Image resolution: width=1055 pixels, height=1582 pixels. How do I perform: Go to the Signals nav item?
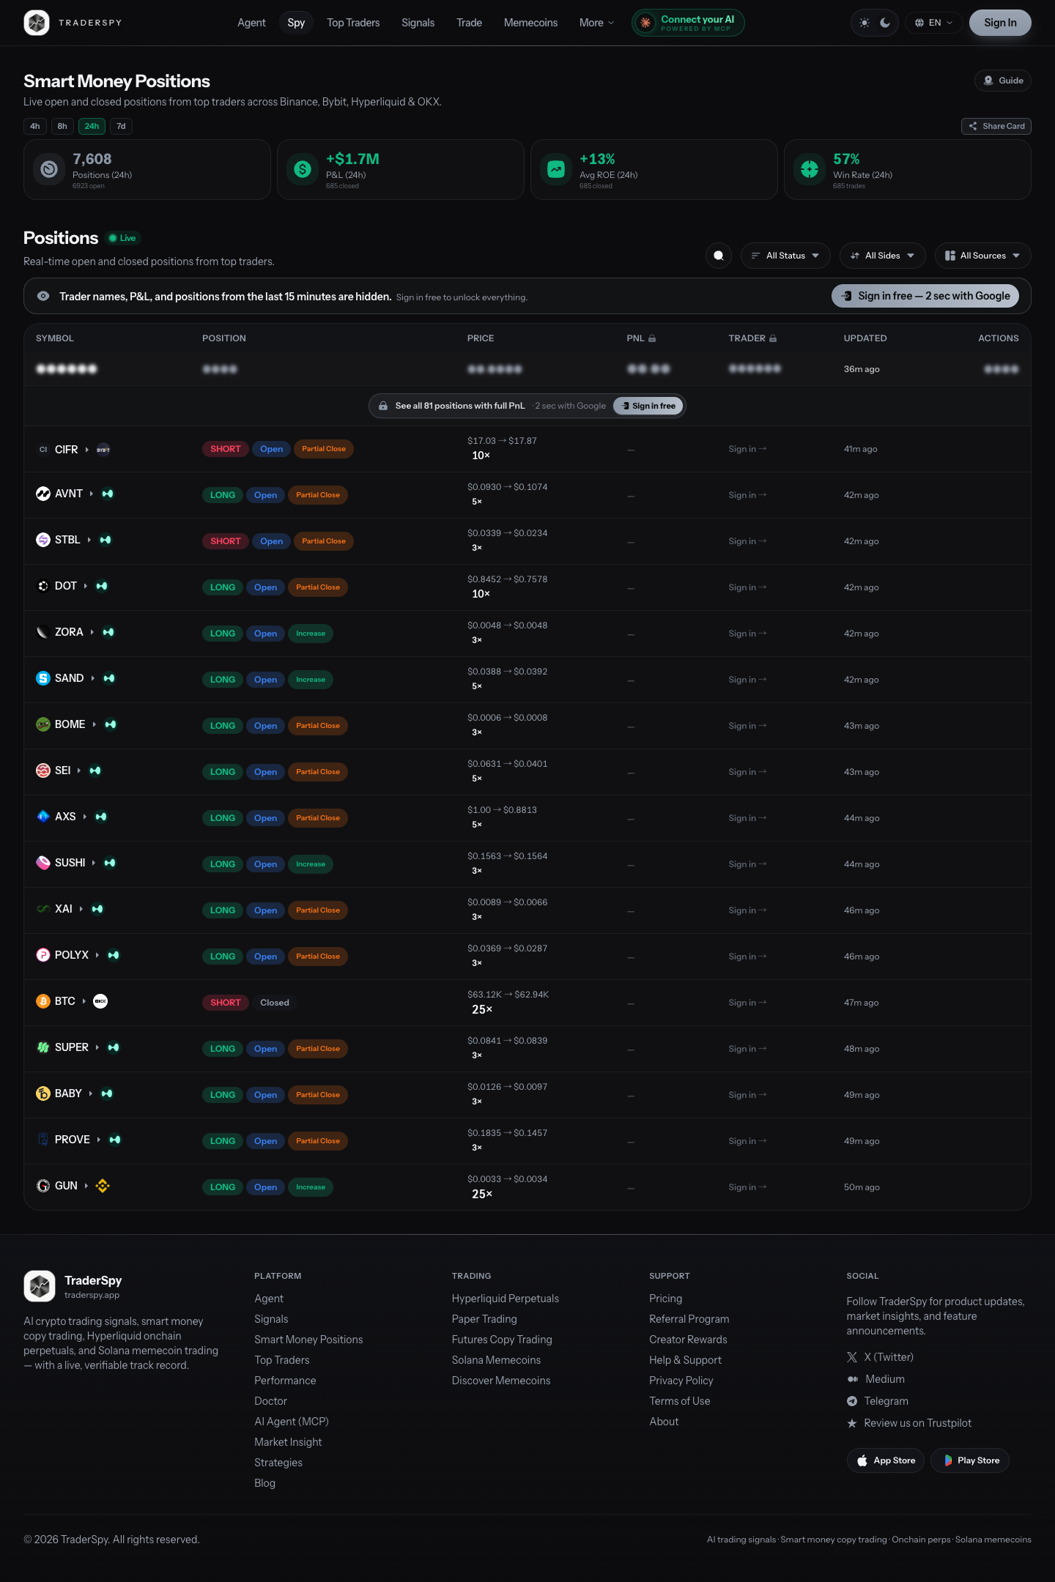(x=418, y=23)
